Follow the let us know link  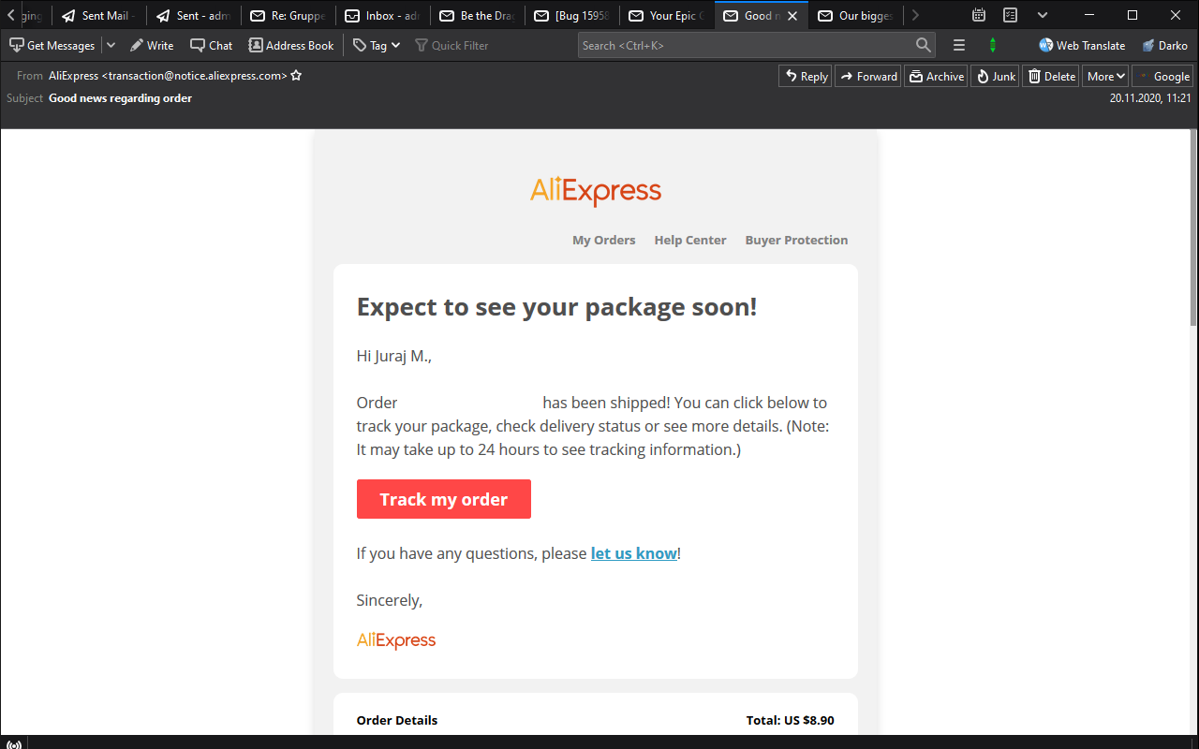[633, 553]
